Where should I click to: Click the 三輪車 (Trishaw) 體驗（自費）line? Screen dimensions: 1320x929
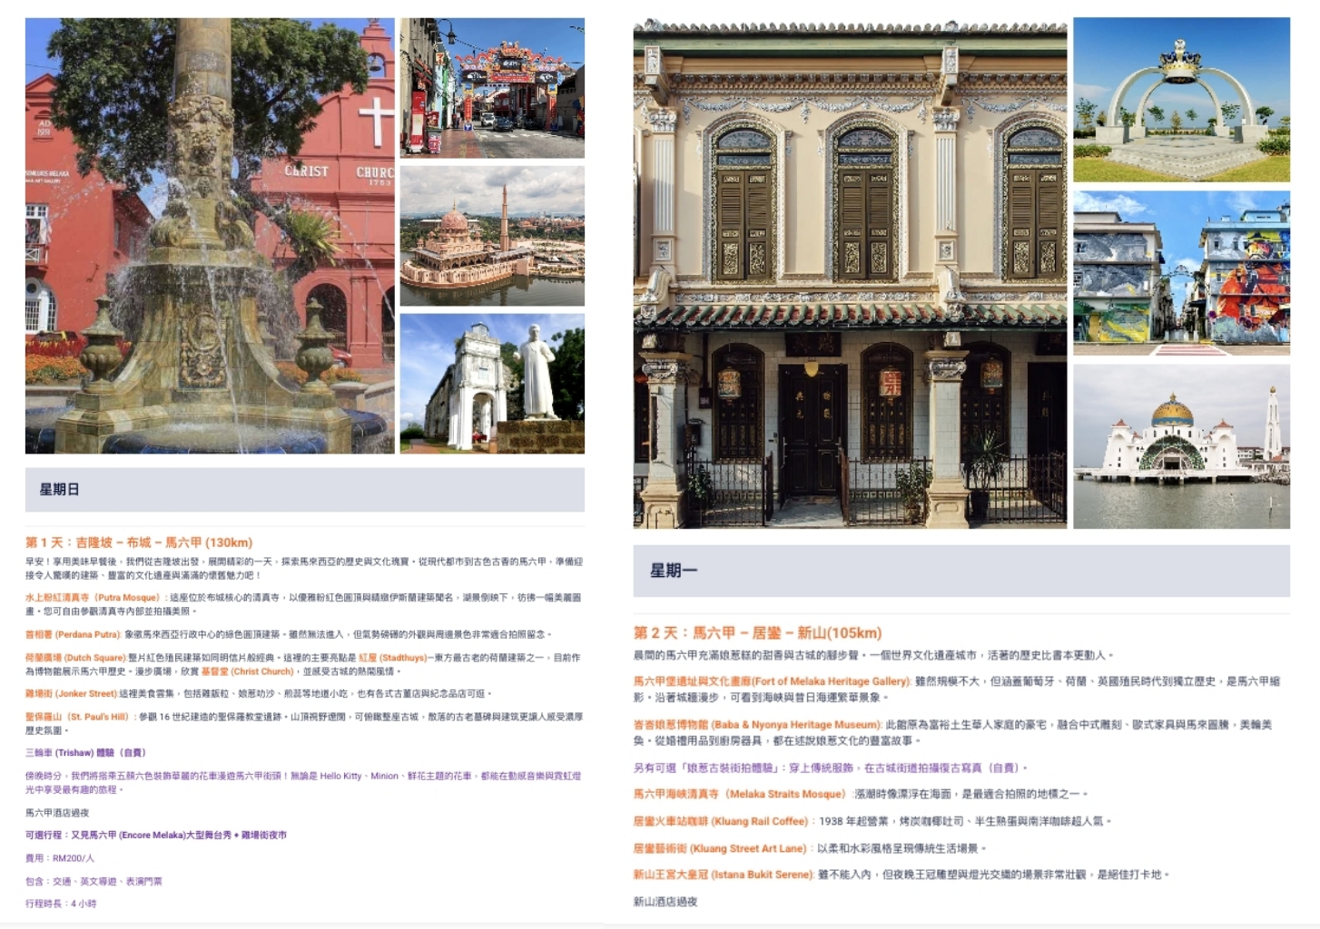[x=85, y=753]
